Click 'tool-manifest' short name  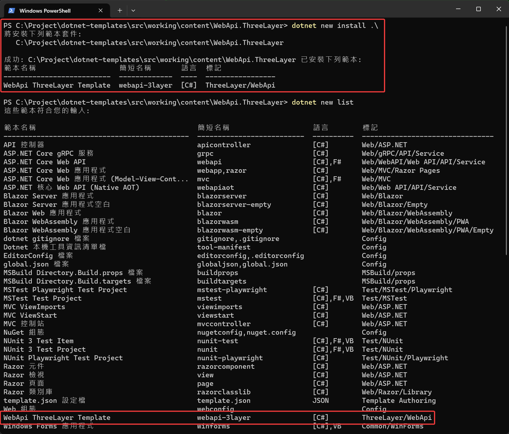[x=224, y=247]
